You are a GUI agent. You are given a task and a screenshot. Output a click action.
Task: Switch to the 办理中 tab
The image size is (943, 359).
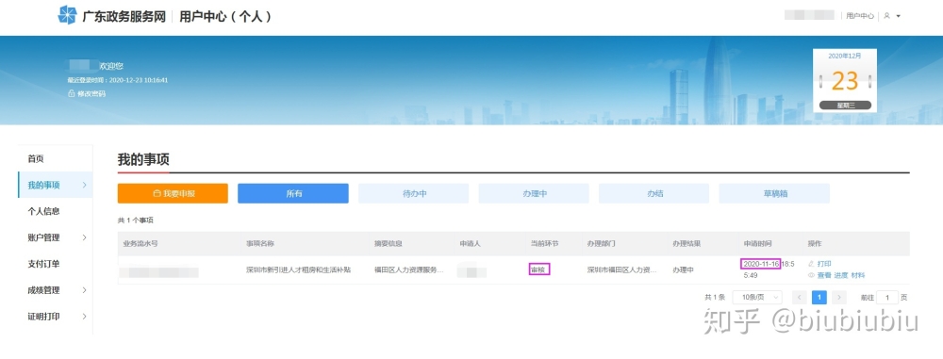coord(534,193)
